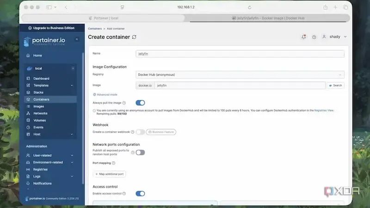
Task: Open a new Safari tab
Action: 335,7
